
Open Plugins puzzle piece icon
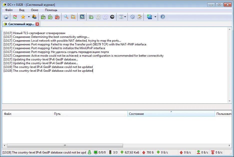point(149,17)
